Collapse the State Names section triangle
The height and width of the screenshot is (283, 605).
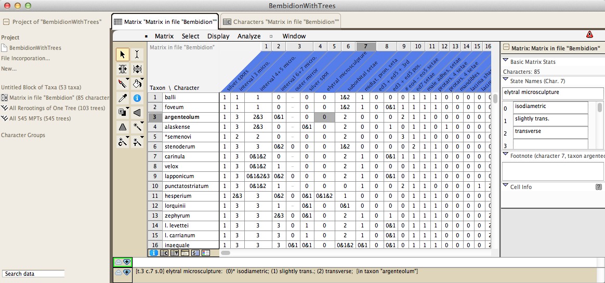505,80
